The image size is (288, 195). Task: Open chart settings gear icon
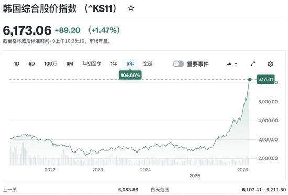(270, 64)
